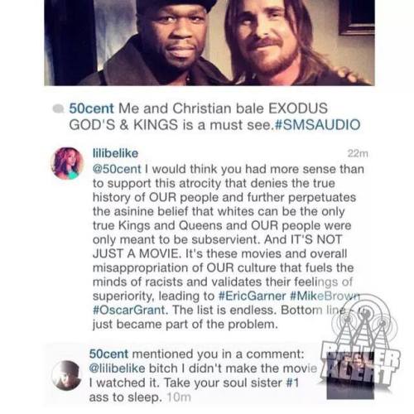Select the caption text about EXODUS GOD'S & KINGS

[x=214, y=117]
